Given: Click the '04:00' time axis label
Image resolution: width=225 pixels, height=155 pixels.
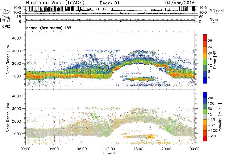Looking at the screenshot, I should (x=53, y=149).
